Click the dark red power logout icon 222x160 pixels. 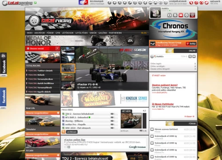coord(192,15)
